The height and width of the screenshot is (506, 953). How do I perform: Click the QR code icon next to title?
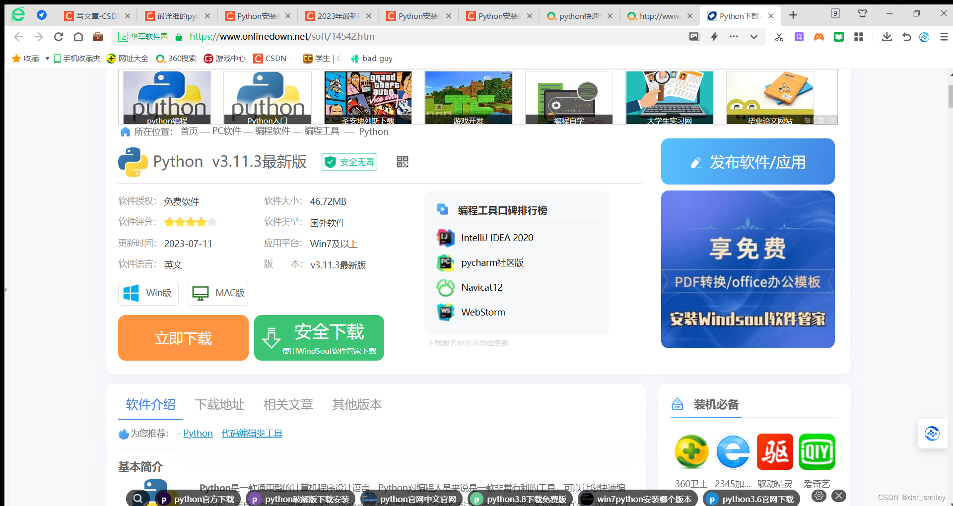coord(403,162)
